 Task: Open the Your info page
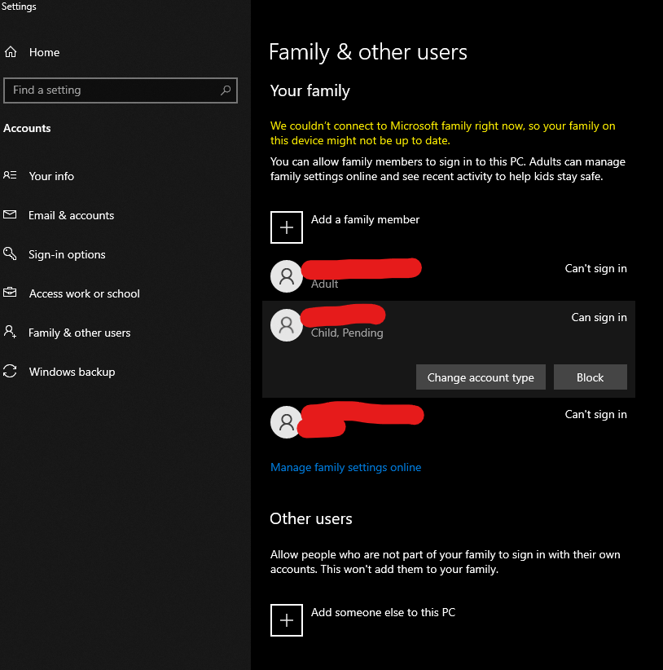pos(51,176)
